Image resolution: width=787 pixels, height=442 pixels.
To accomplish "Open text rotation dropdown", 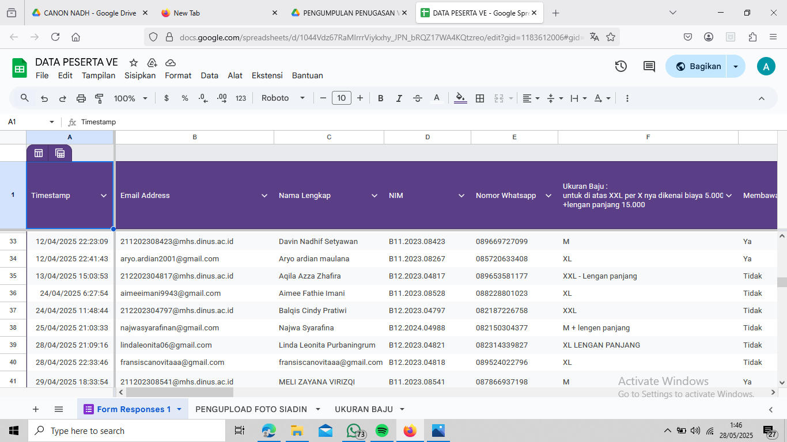I will [602, 98].
